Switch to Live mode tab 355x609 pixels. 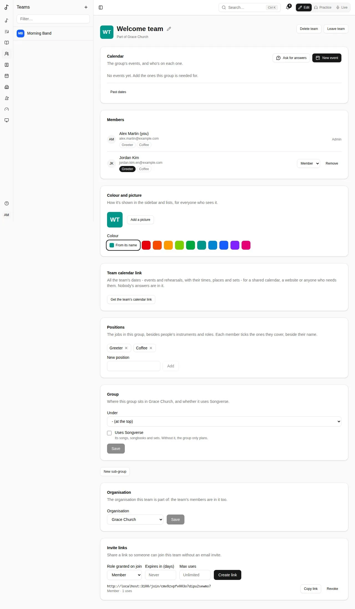click(x=342, y=7)
